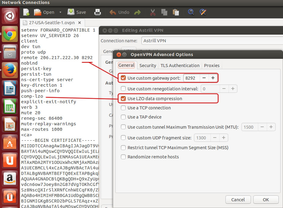This screenshot has width=283, height=208.
Task: Click the gateway port value field 8292
Action: (192, 78)
